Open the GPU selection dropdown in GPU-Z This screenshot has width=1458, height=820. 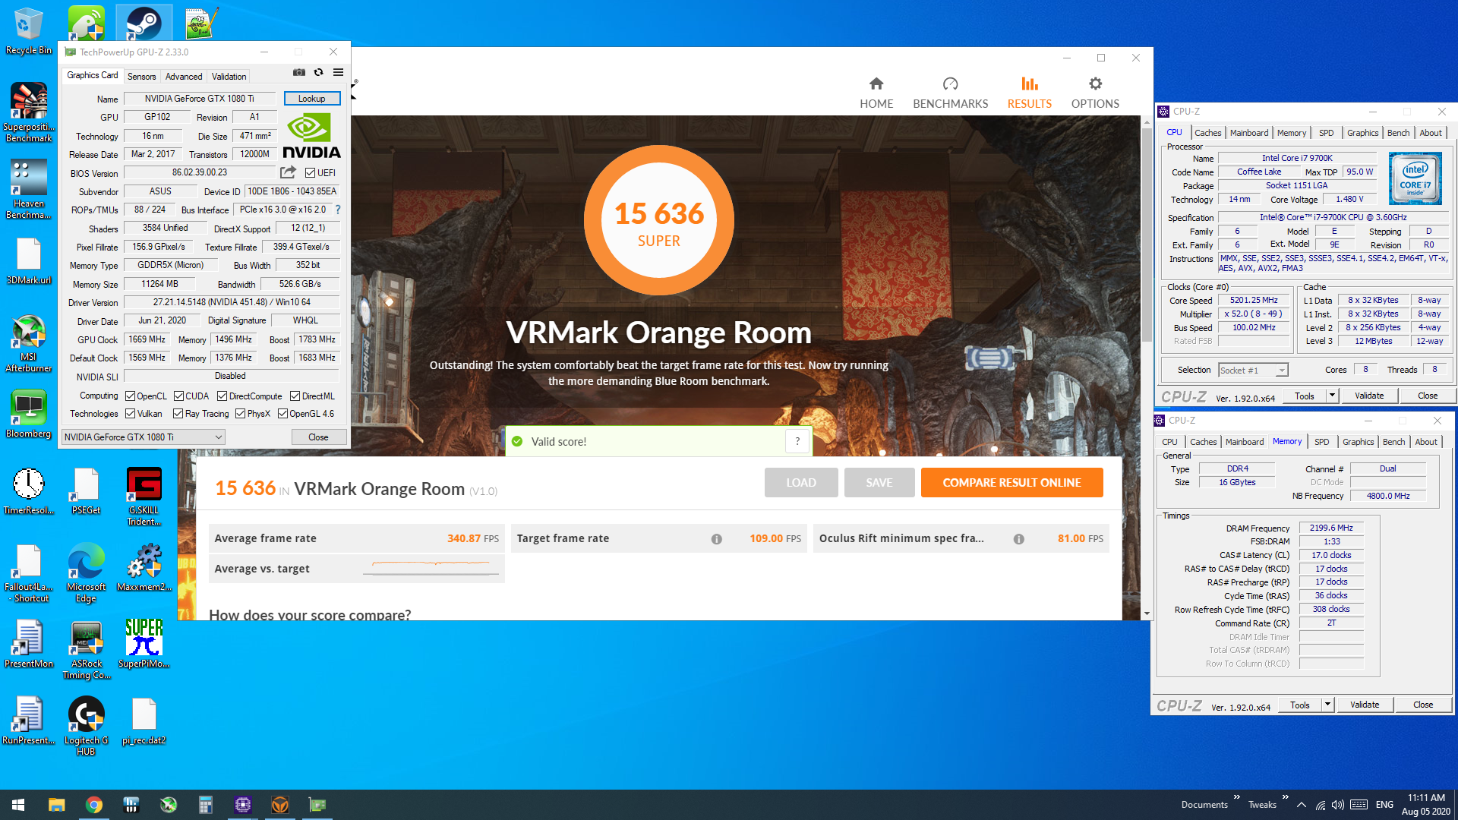pyautogui.click(x=144, y=437)
